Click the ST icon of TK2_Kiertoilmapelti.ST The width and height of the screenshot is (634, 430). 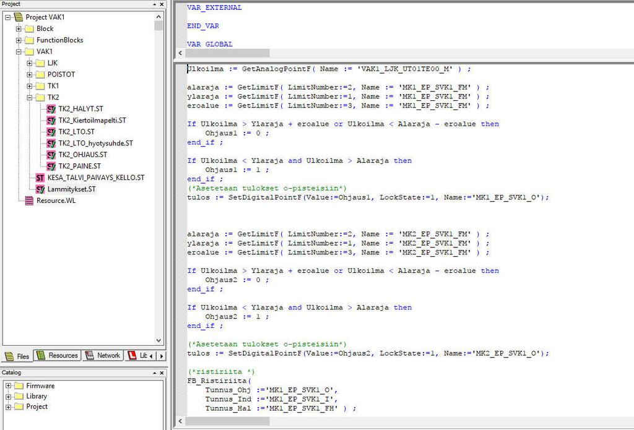tap(51, 121)
